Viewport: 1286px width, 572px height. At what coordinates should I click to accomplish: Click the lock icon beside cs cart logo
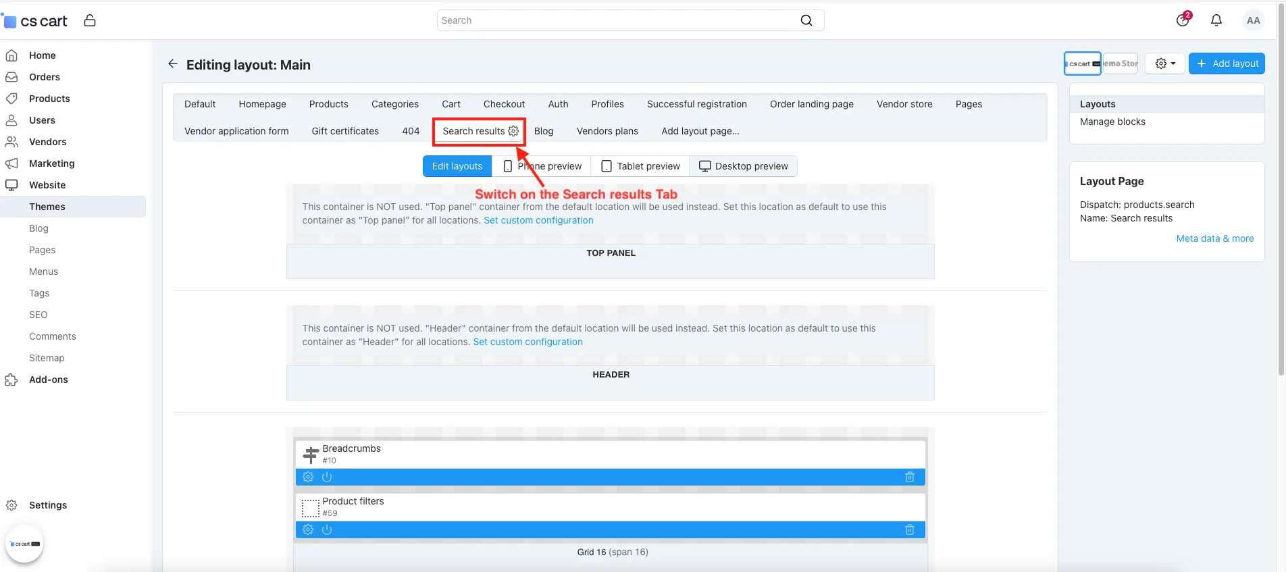click(90, 20)
